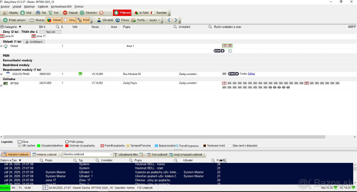Open the Profily dropdown arrow
The height and width of the screenshot is (192, 357).
pos(147,20)
